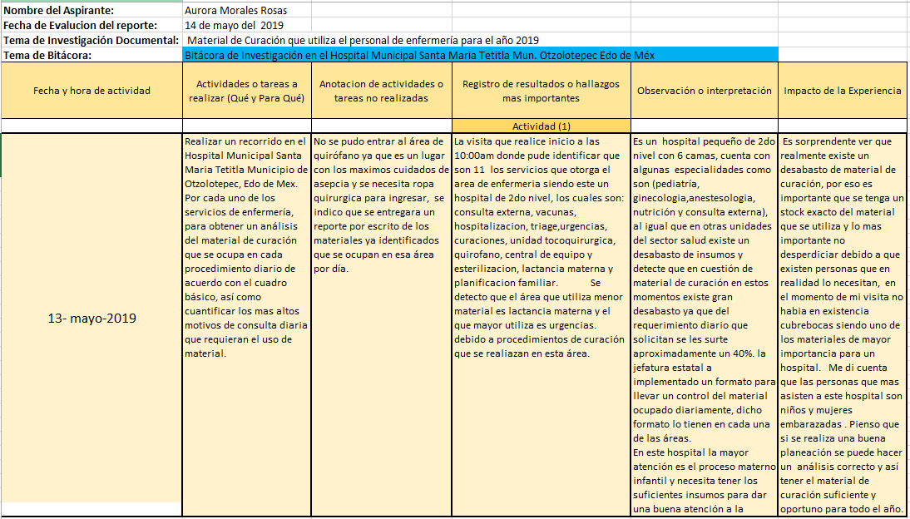Image resolution: width=910 pixels, height=519 pixels.
Task: Click the 'Impacto de la Experiencia' column header
Action: (x=842, y=91)
